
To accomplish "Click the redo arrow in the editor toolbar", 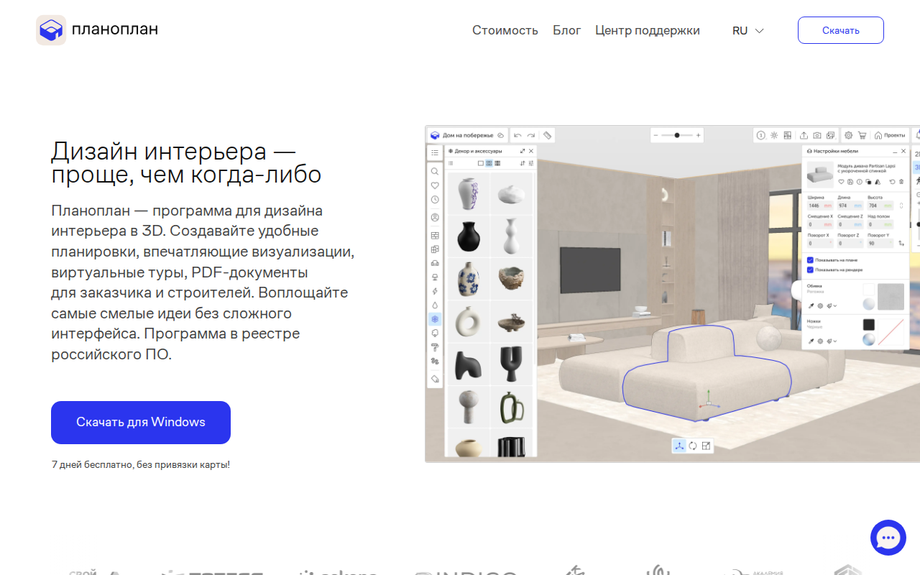I will [x=531, y=135].
